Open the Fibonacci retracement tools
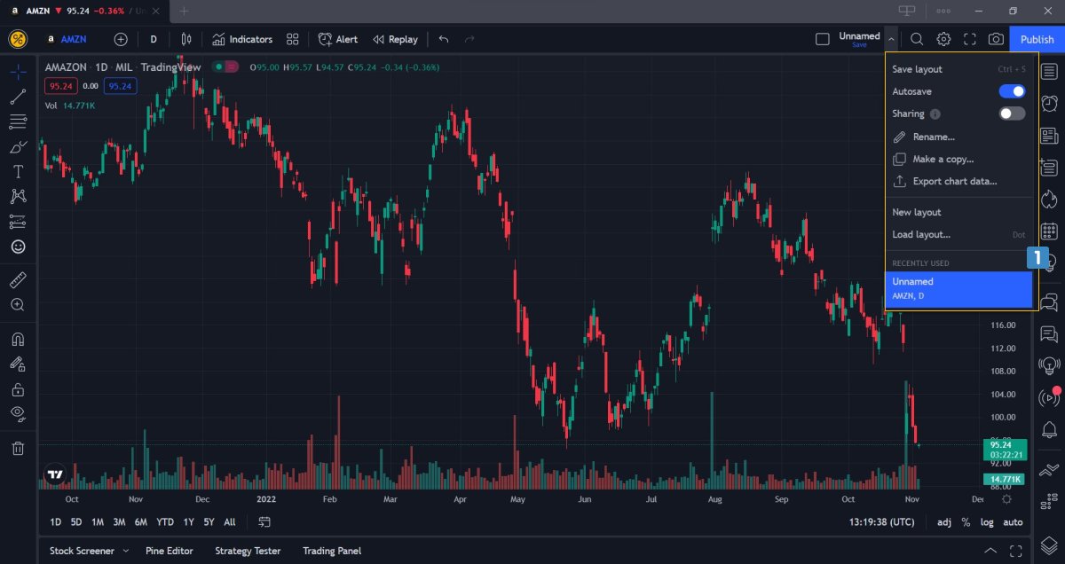 click(18, 121)
